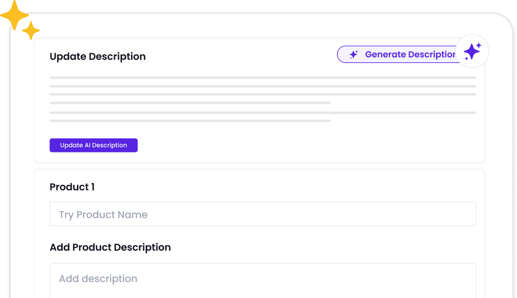Click the last short placeholder text line
517x298 pixels.
pyautogui.click(x=190, y=120)
